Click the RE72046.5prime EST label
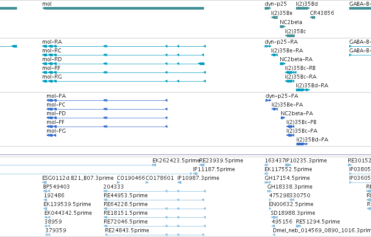Screen dimensions: 371x237 coord(126,222)
